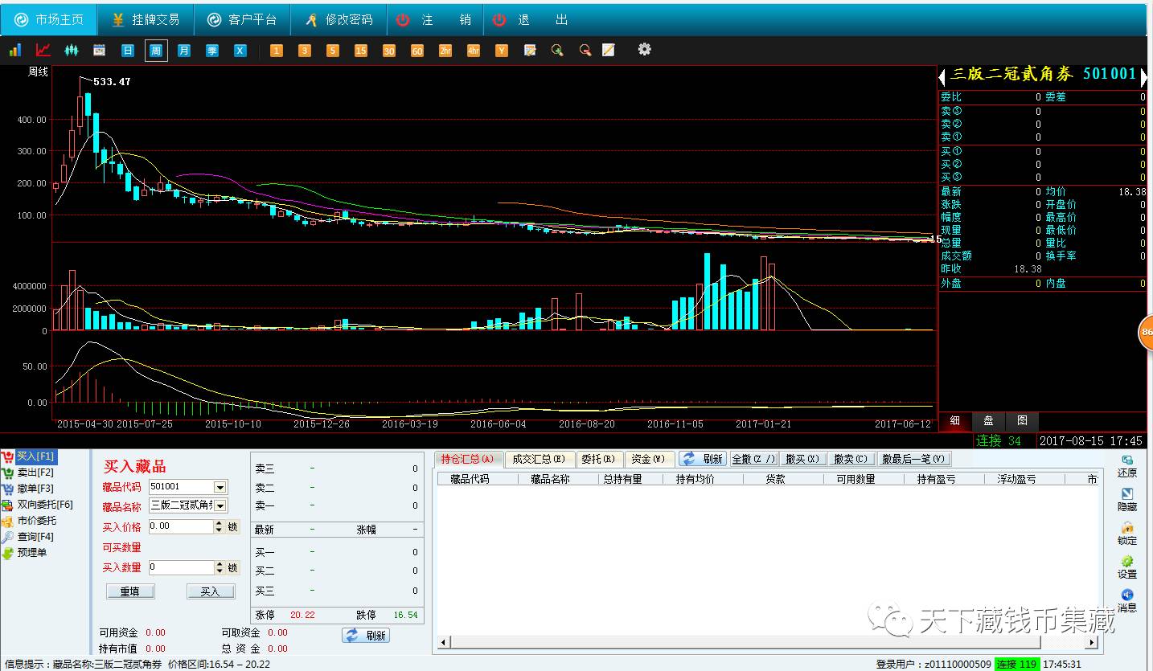Click the red line chart icon
This screenshot has width=1153, height=671.
tap(43, 51)
